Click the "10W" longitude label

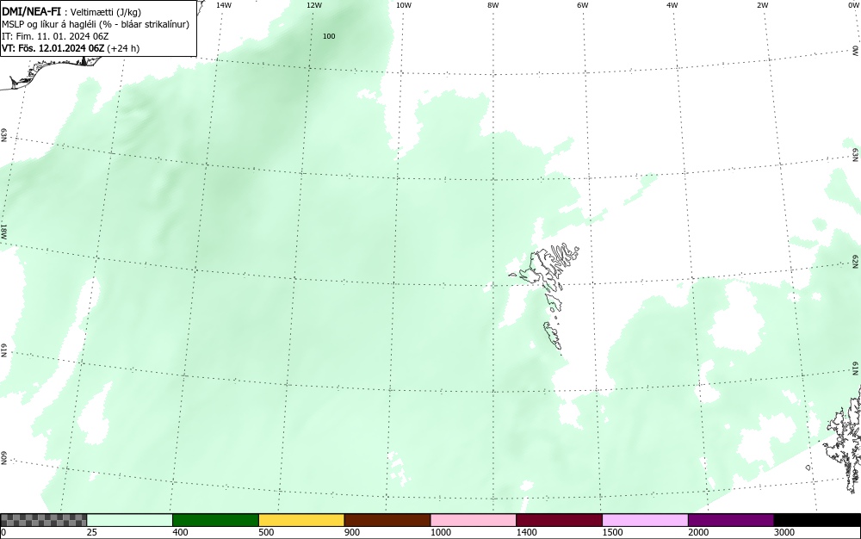(x=404, y=5)
